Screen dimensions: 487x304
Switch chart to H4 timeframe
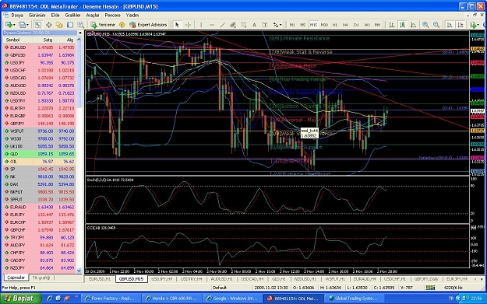coord(345,25)
